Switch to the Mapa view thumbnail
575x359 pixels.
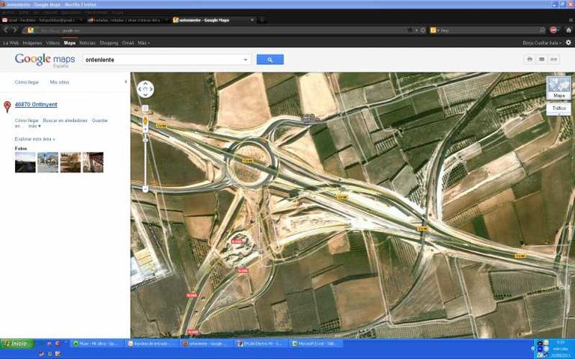(559, 88)
